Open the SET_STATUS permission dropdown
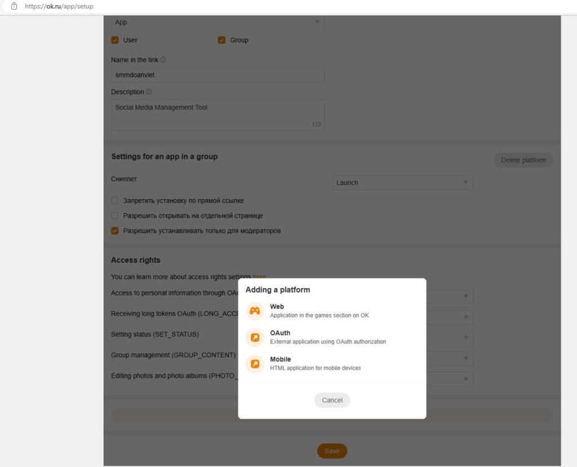Screen dimensions: 577x467 point(465,338)
